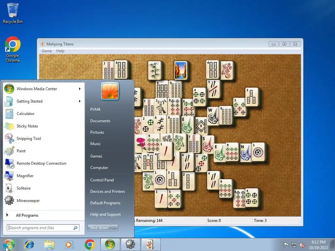Viewport: 335px width, 251px height.
Task: Minimize the Mahjong Titans window
Action: coord(274,44)
